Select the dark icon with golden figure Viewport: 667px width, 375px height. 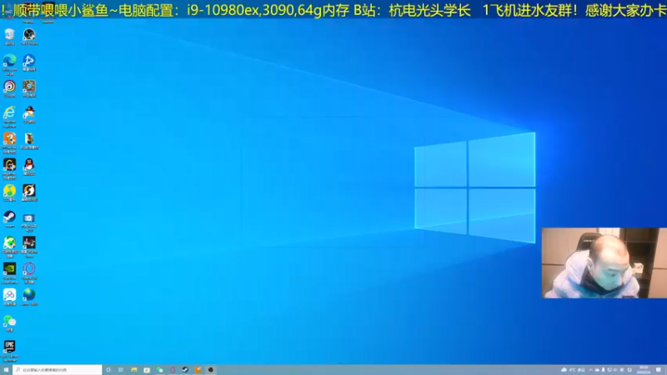pos(9,169)
